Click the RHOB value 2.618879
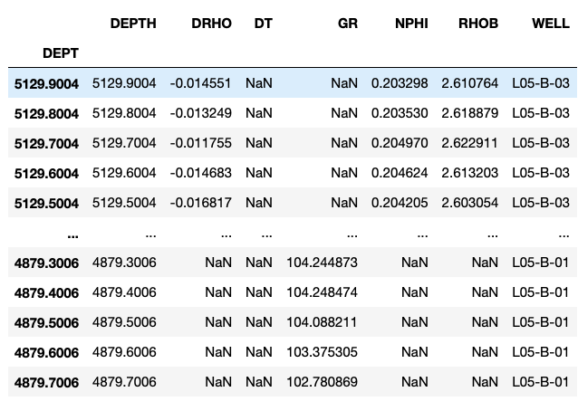The width and height of the screenshot is (578, 411). click(469, 113)
